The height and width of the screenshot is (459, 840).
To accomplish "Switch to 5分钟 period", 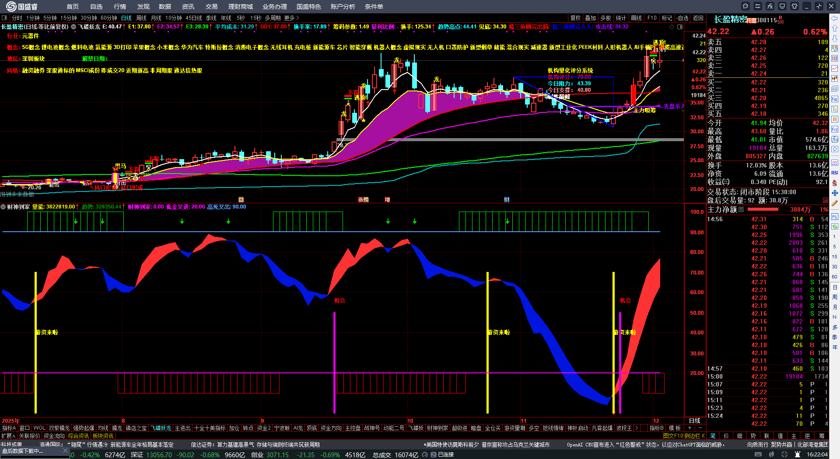I will pyautogui.click(x=50, y=18).
